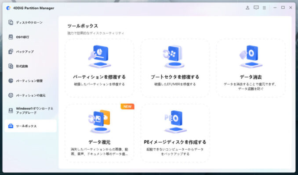Select ツールボックス in the sidebar
Image resolution: width=298 pixels, height=175 pixels.
pos(30,126)
